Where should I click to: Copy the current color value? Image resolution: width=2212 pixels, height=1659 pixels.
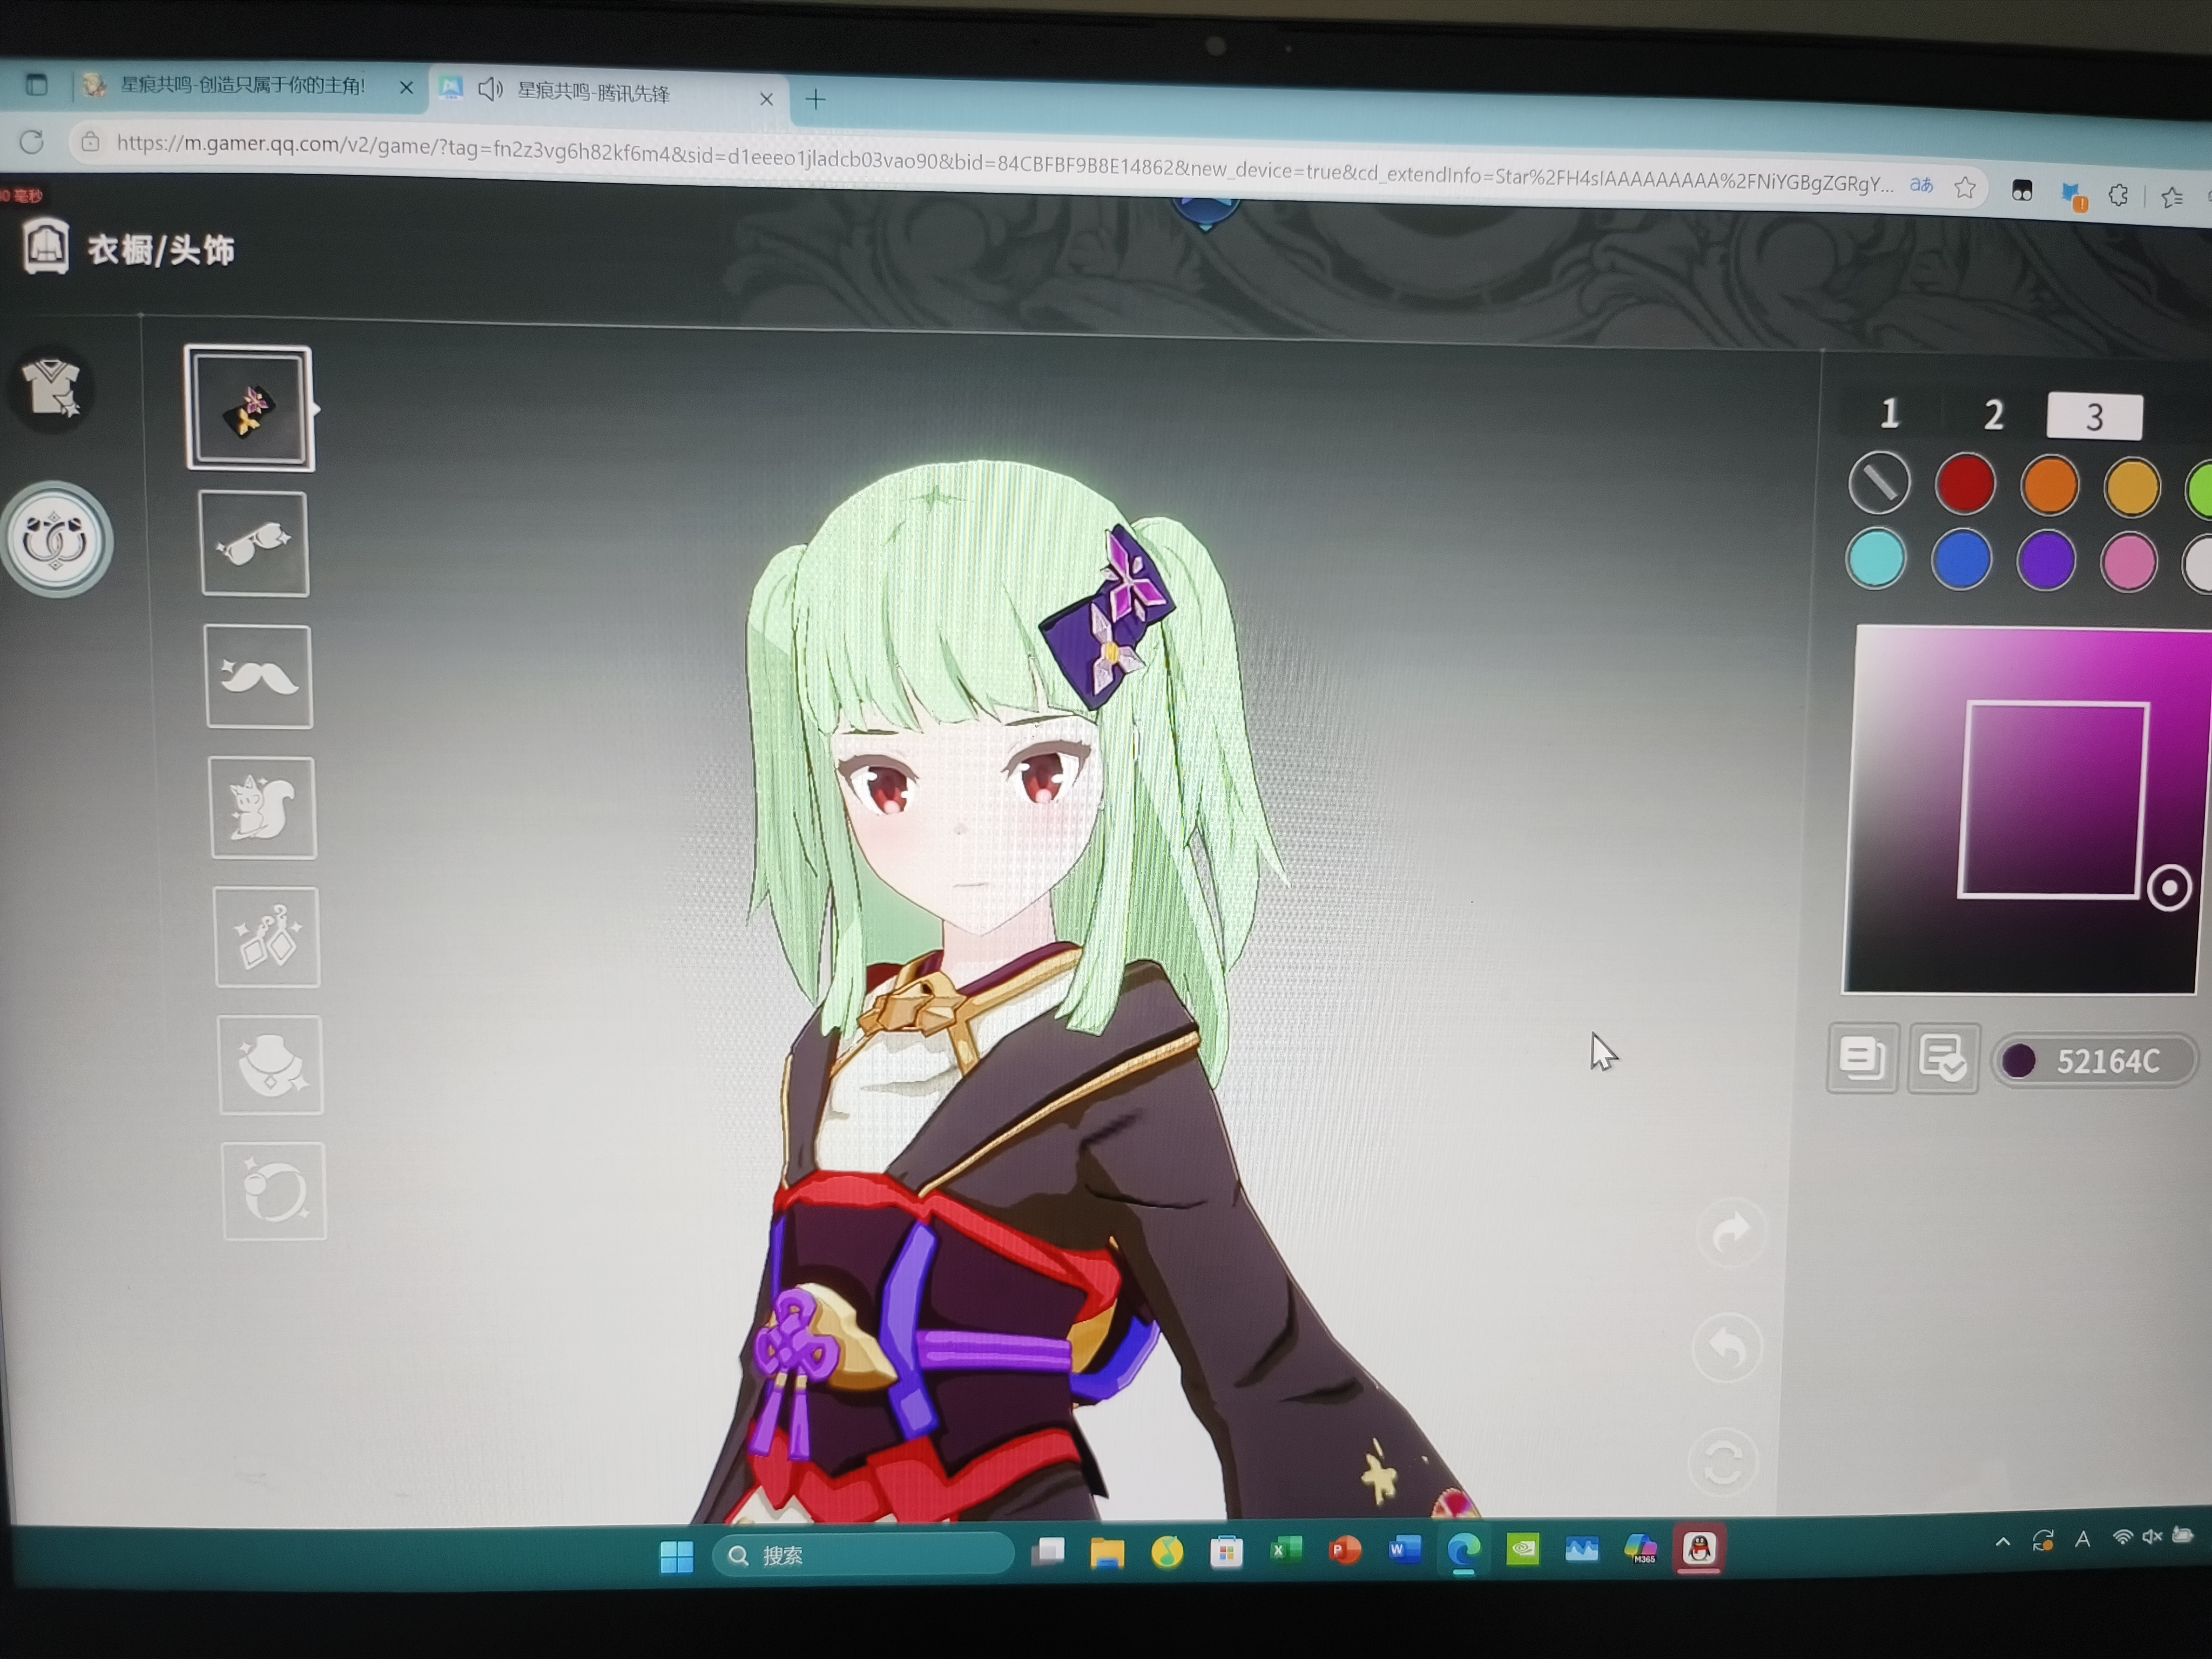point(1862,1058)
